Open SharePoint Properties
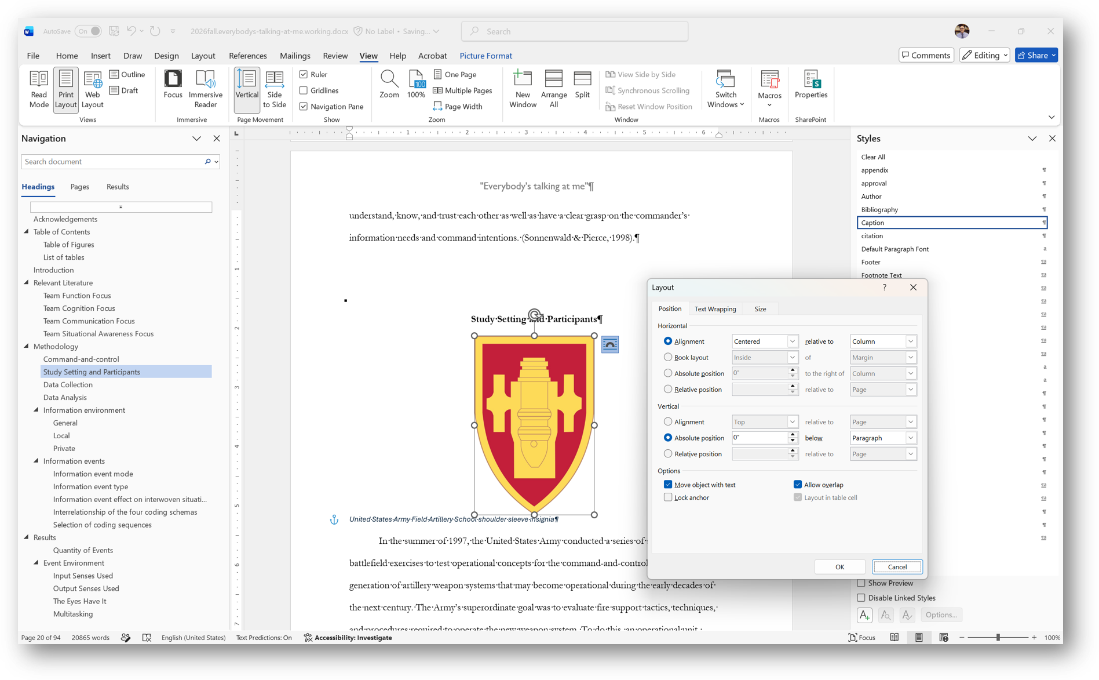The height and width of the screenshot is (680, 1099). (x=810, y=85)
